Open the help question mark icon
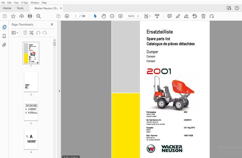 click(x=237, y=8)
